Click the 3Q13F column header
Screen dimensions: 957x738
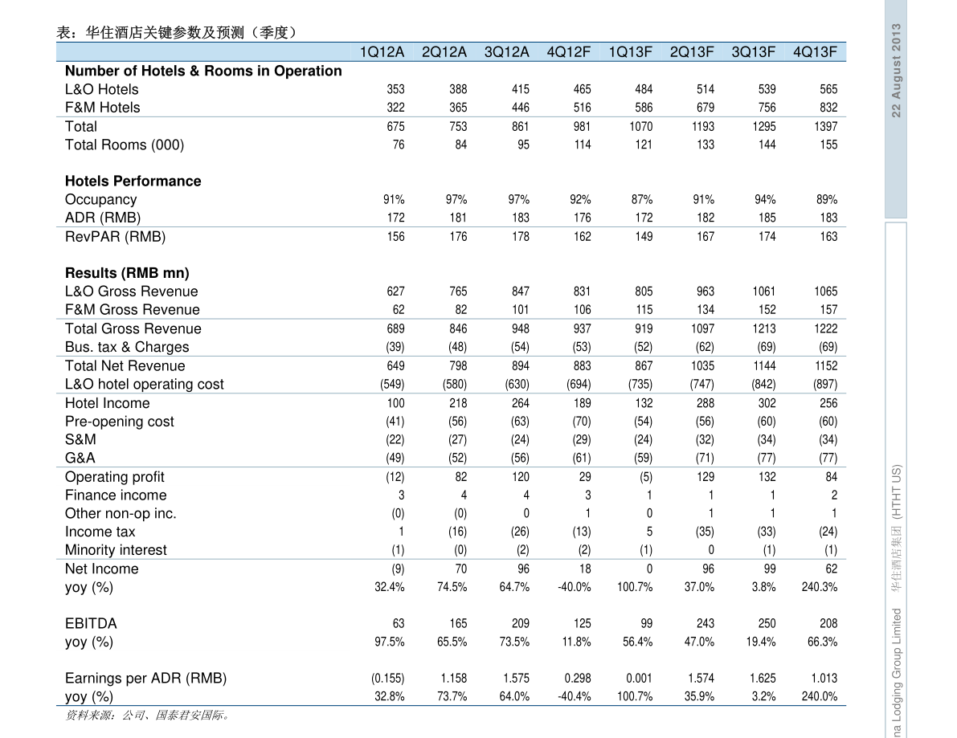(753, 52)
